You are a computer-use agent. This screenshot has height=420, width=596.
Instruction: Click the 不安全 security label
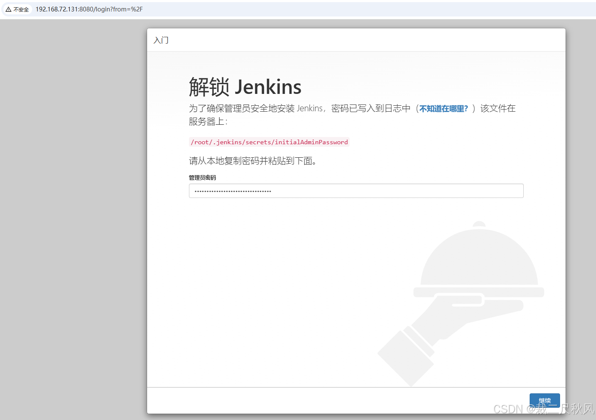(21, 9)
